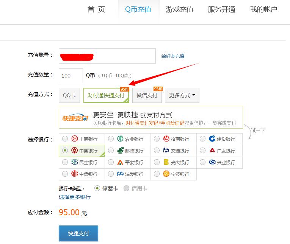
Task: Click the 95.00 amount text
Action: [69, 212]
